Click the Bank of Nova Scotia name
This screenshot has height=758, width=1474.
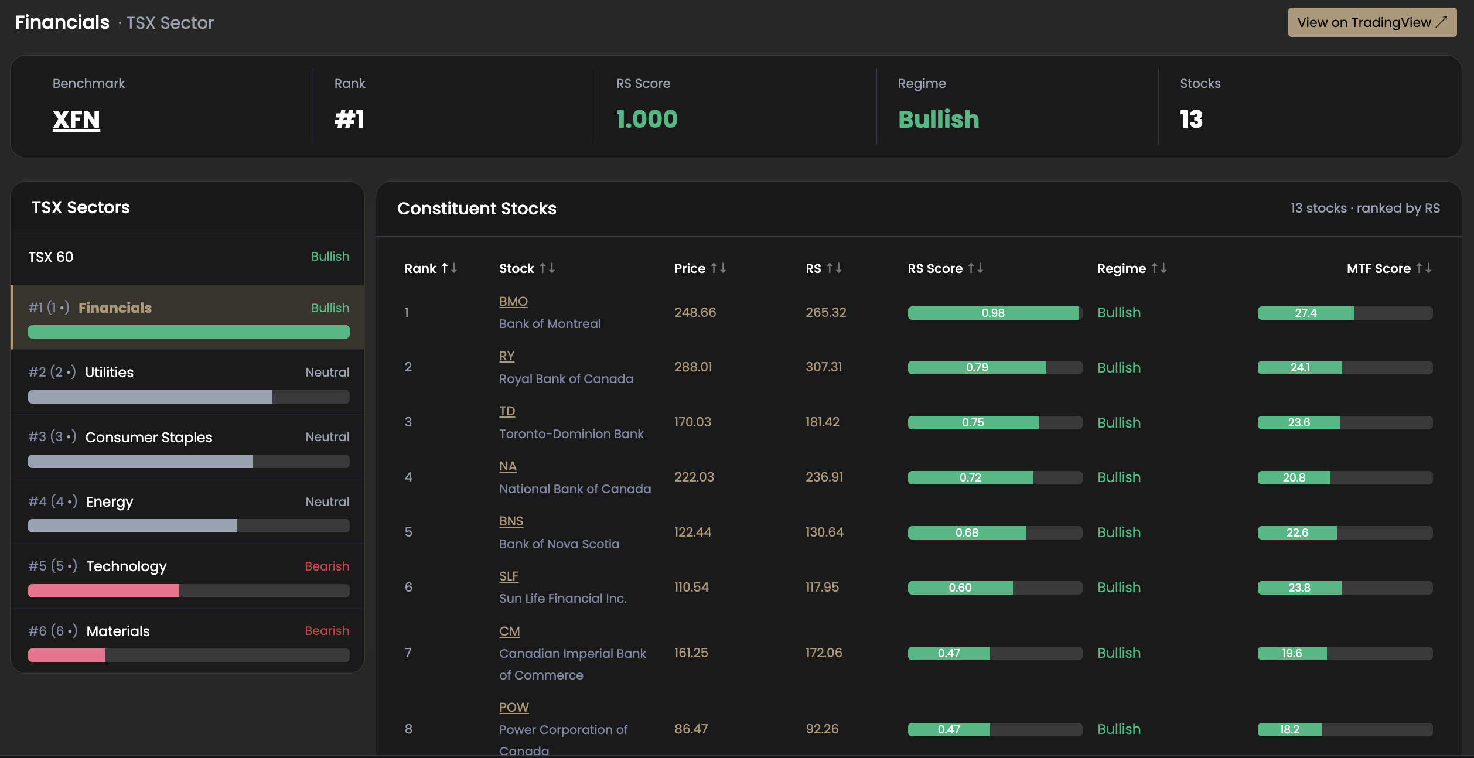click(559, 544)
